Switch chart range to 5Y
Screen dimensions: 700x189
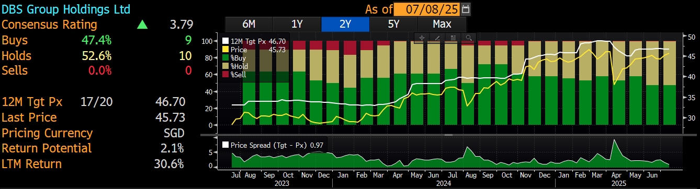point(393,24)
